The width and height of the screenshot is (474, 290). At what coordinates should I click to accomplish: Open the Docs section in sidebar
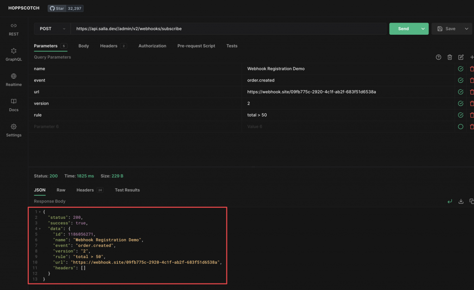[13, 105]
